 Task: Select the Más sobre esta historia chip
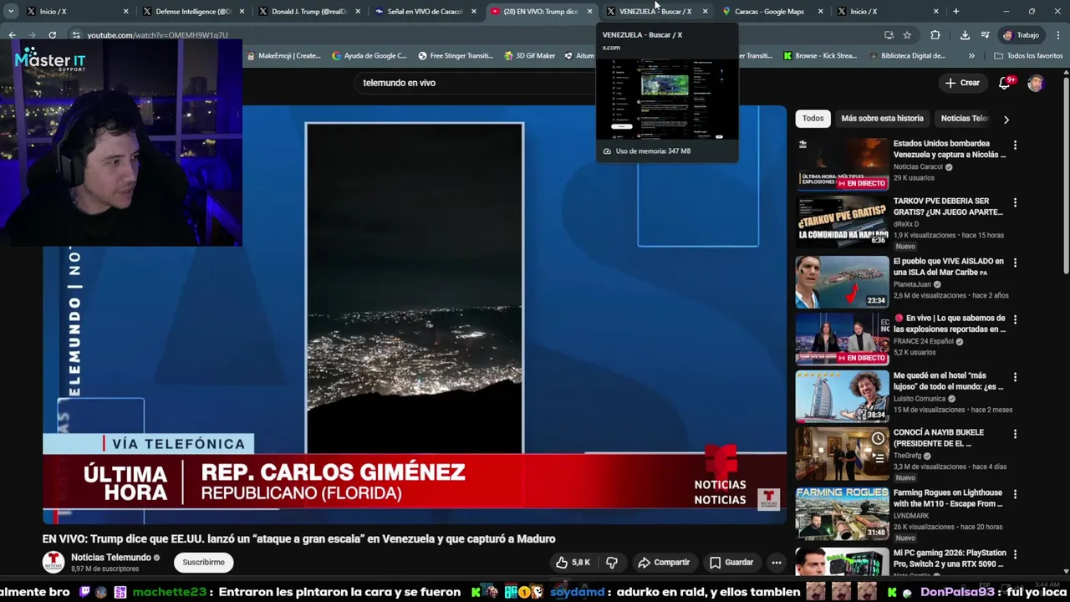882,119
